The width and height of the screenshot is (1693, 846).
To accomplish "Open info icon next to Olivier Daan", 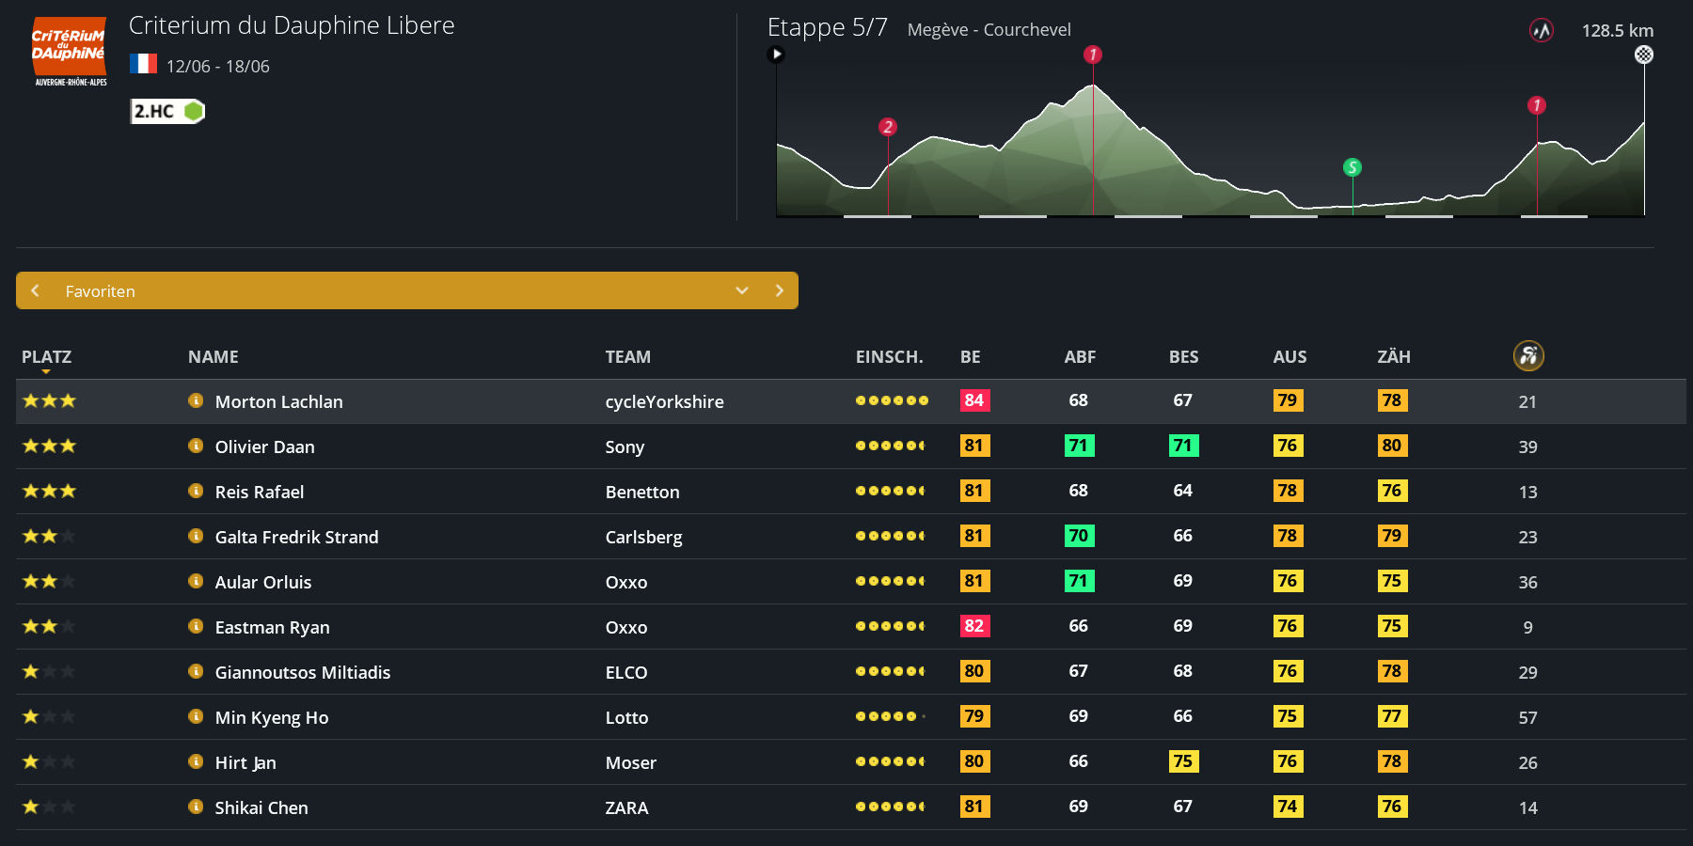I will (196, 446).
